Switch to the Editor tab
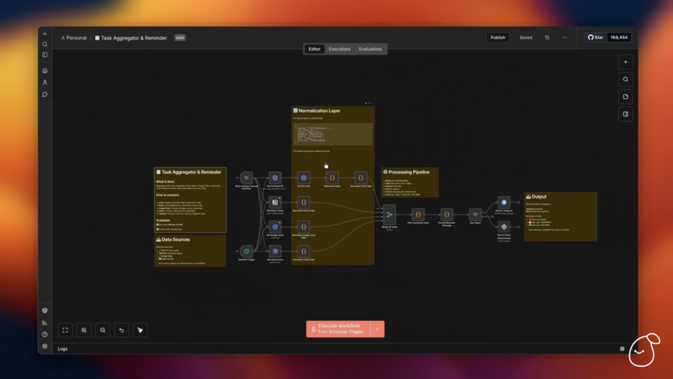 tap(314, 49)
